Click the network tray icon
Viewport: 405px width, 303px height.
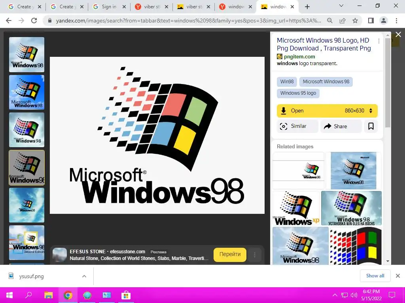pos(344,295)
